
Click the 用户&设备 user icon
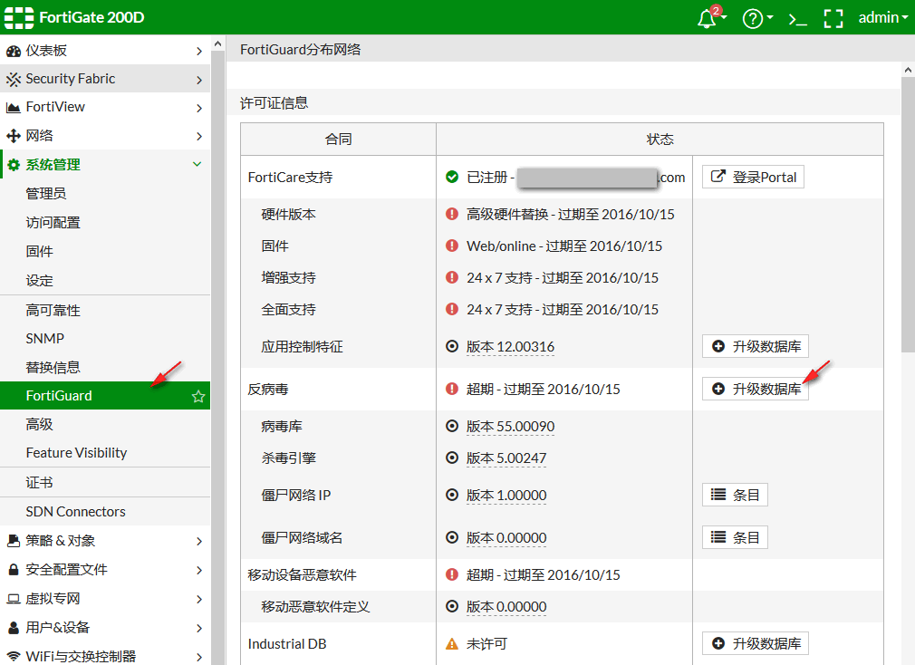pos(14,628)
